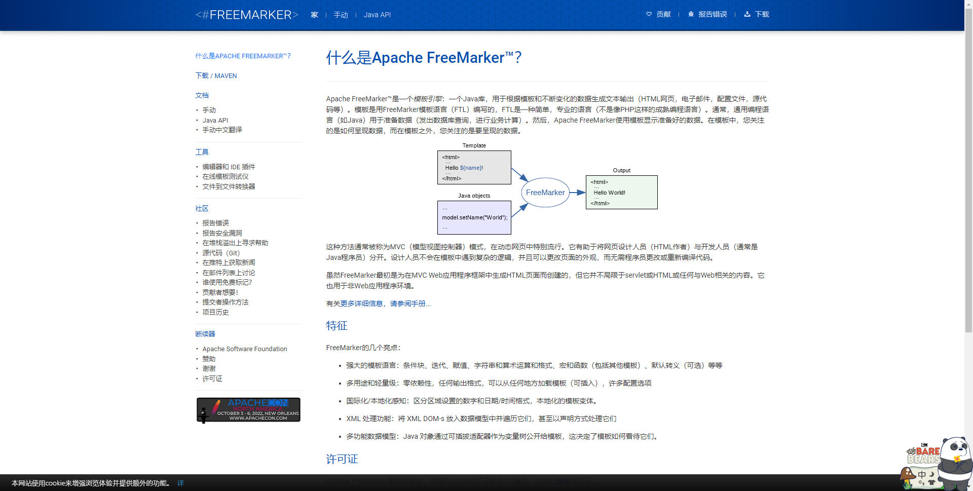The width and height of the screenshot is (973, 491).
Task: Open 贡献者想要! sidebar link
Action: click(x=220, y=292)
